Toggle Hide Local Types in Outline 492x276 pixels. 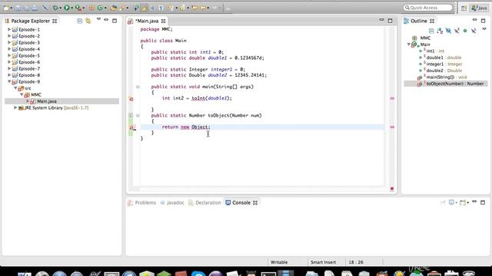coord(474,31)
